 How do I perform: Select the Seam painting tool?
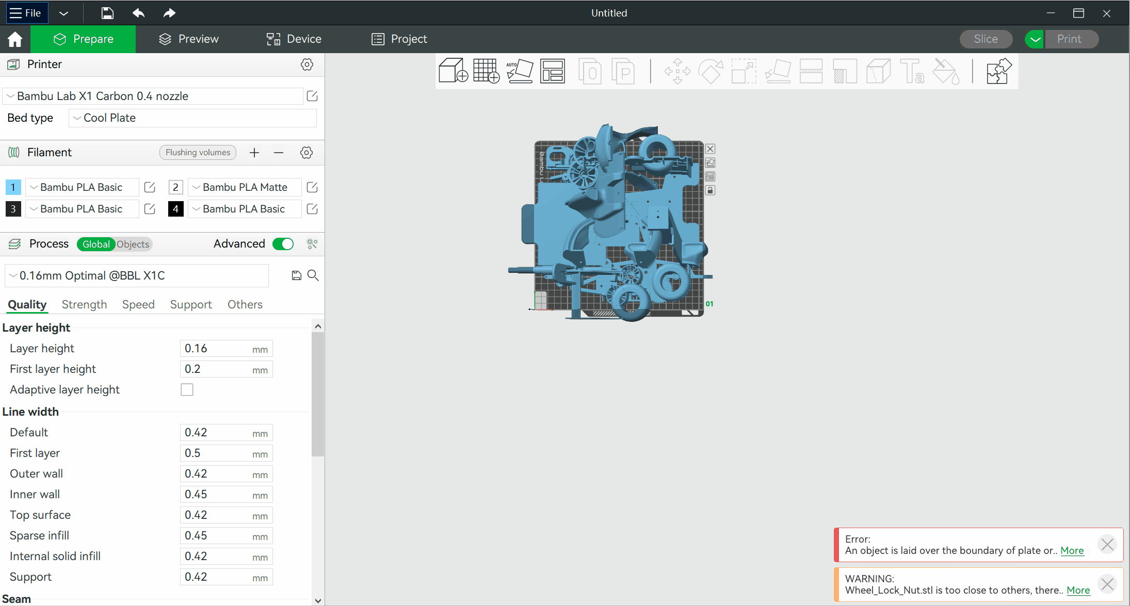tap(878, 71)
